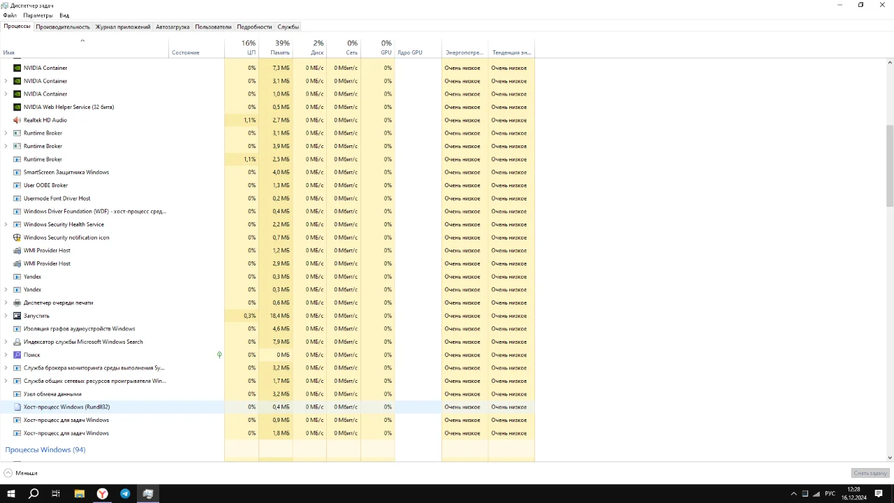This screenshot has width=894, height=503.
Task: Collapse details with the Меньше chevron
Action: (8, 473)
